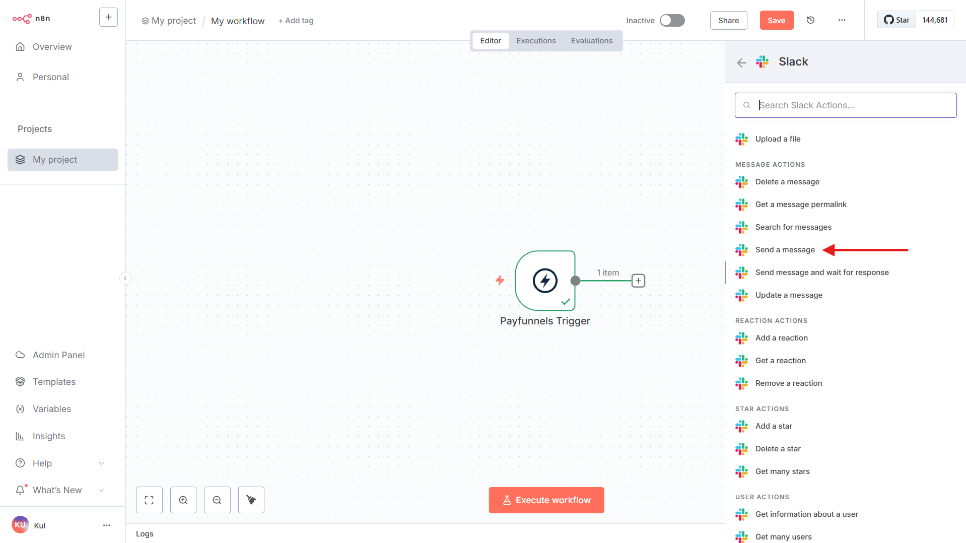The image size is (966, 543).
Task: Click My workflow name
Action: point(238,21)
